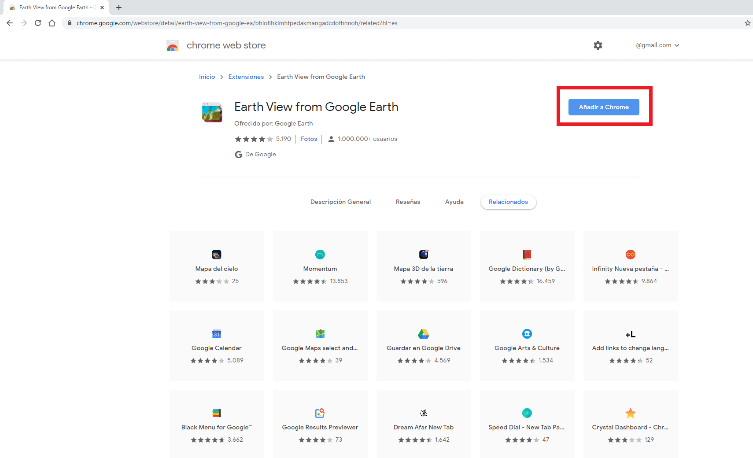
Task: Click the chrome web store logo
Action: tap(173, 45)
